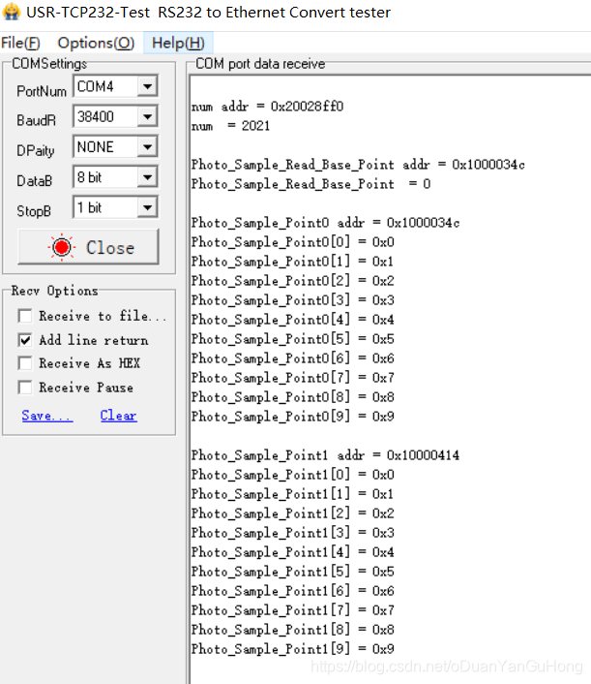Click the app icon in the title bar
This screenshot has width=591, height=684.
pyautogui.click(x=12, y=12)
